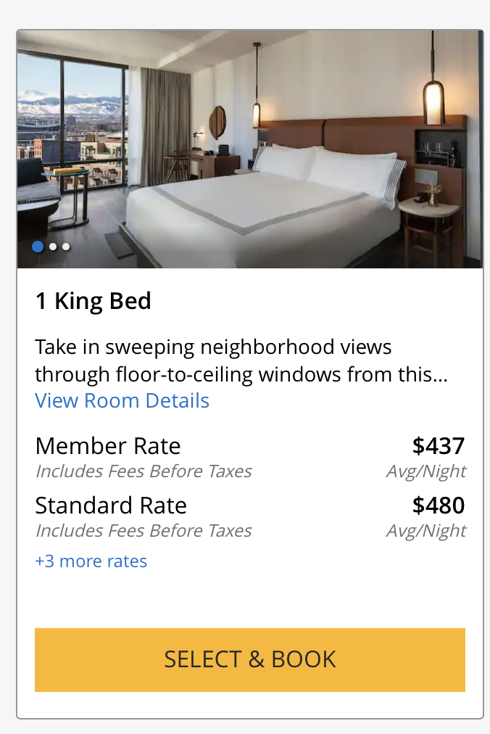Book this room via yellow button
Screen dimensions: 490x734
[249, 660]
